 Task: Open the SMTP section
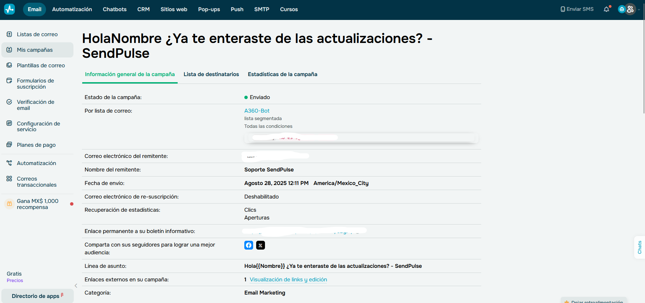pyautogui.click(x=262, y=9)
